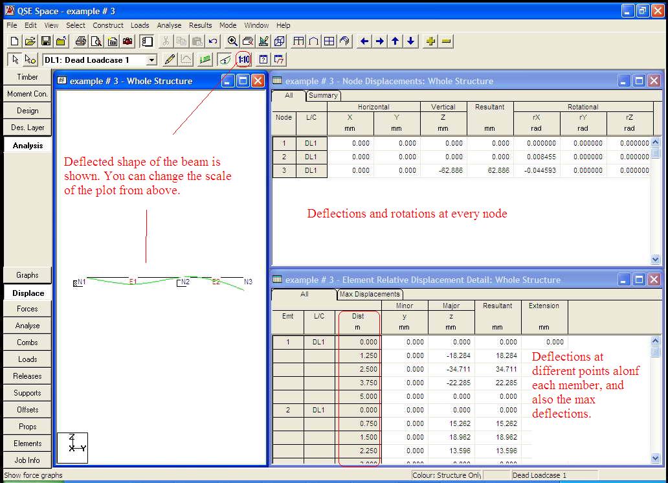Click the Loads sidebar button
This screenshot has height=483, width=668.
(x=27, y=359)
